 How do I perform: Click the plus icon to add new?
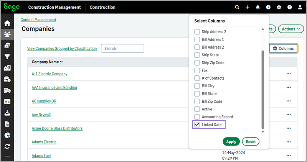tap(248, 7)
